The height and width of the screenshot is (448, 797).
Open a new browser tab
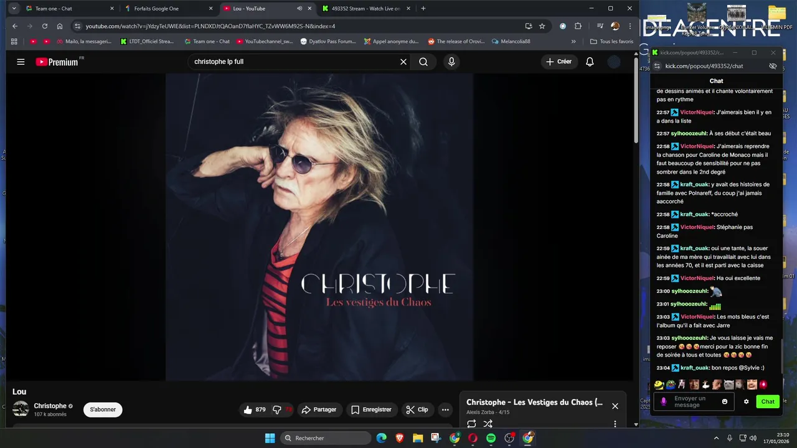pos(423,9)
